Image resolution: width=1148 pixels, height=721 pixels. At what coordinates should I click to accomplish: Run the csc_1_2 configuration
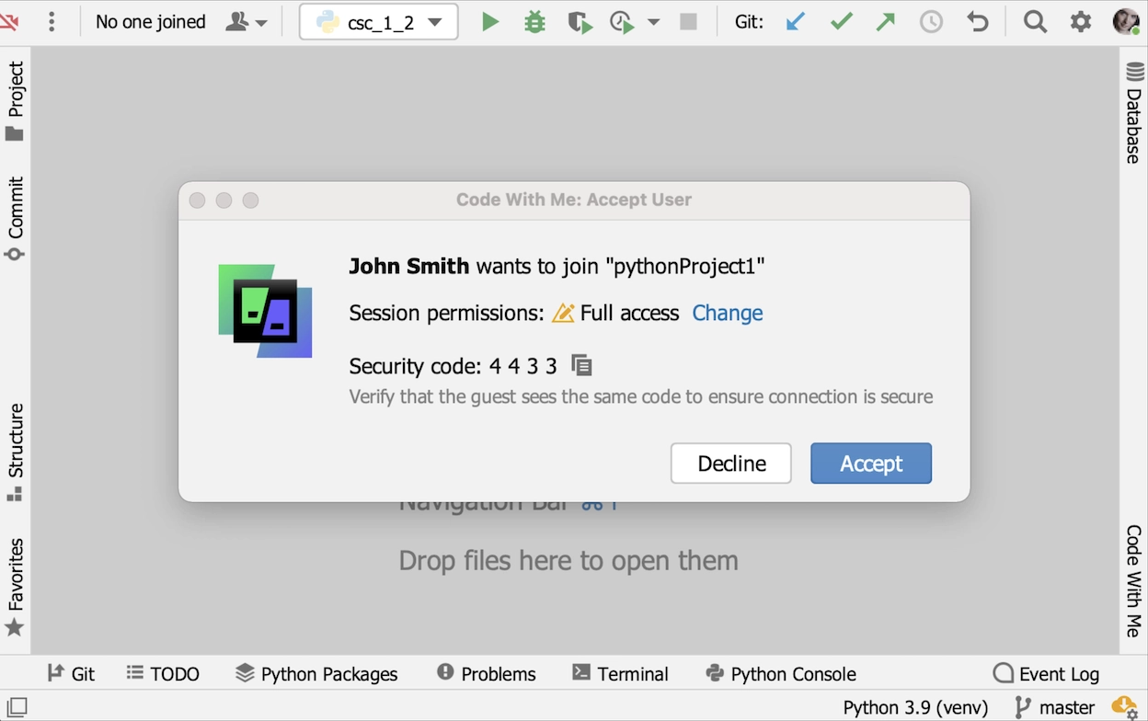[x=490, y=22]
